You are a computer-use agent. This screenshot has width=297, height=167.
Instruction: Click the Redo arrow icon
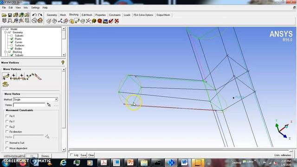tap(40, 15)
